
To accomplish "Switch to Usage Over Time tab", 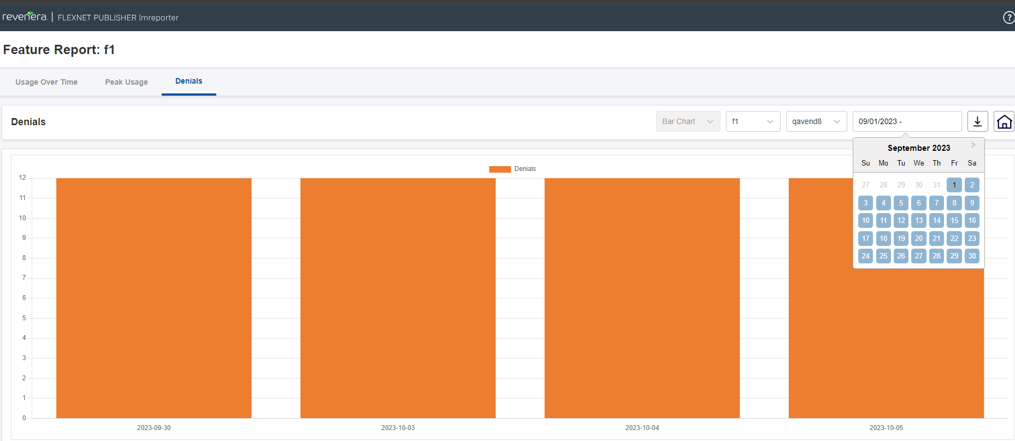I will coord(46,82).
